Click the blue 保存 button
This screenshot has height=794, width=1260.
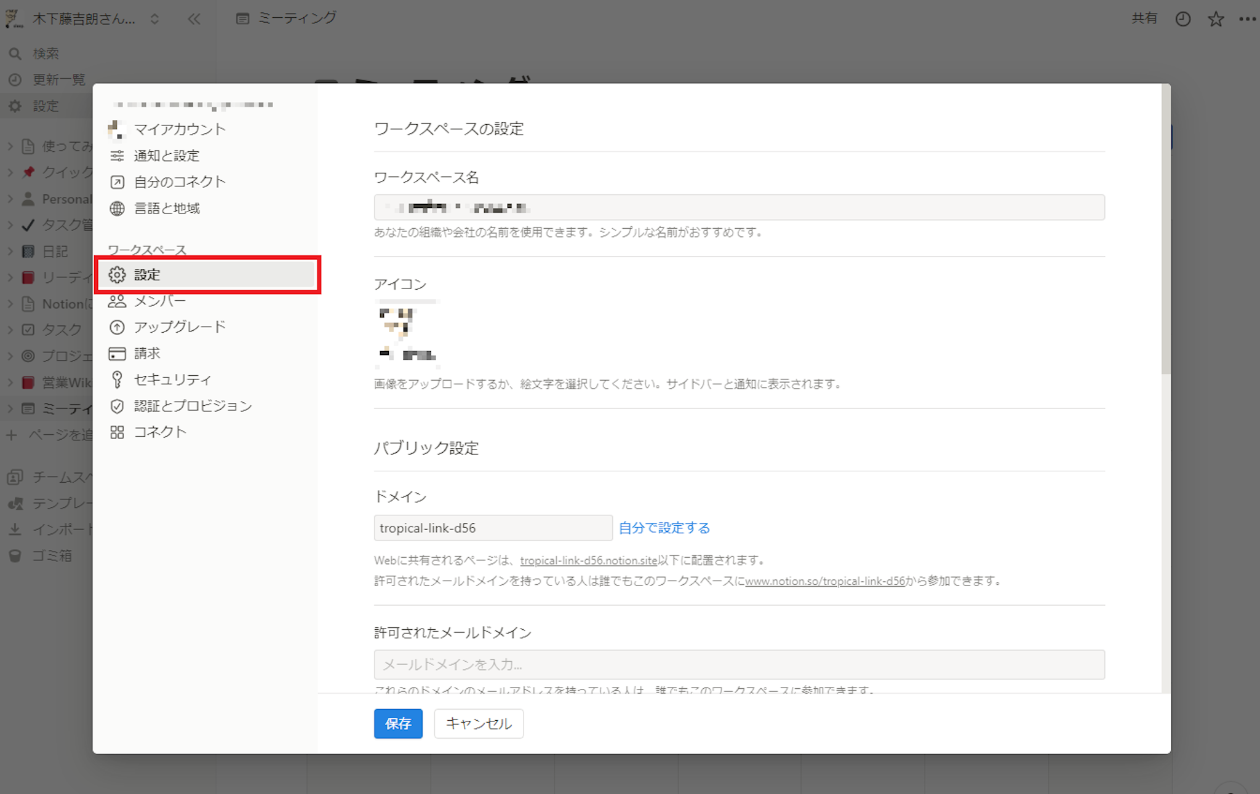pyautogui.click(x=397, y=723)
